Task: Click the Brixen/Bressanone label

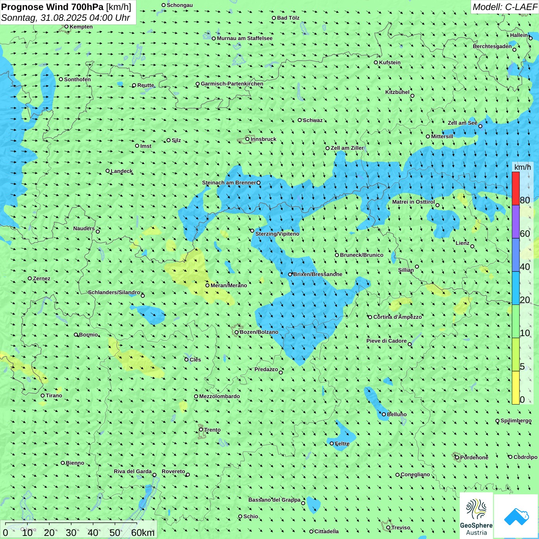Action: click(x=318, y=274)
